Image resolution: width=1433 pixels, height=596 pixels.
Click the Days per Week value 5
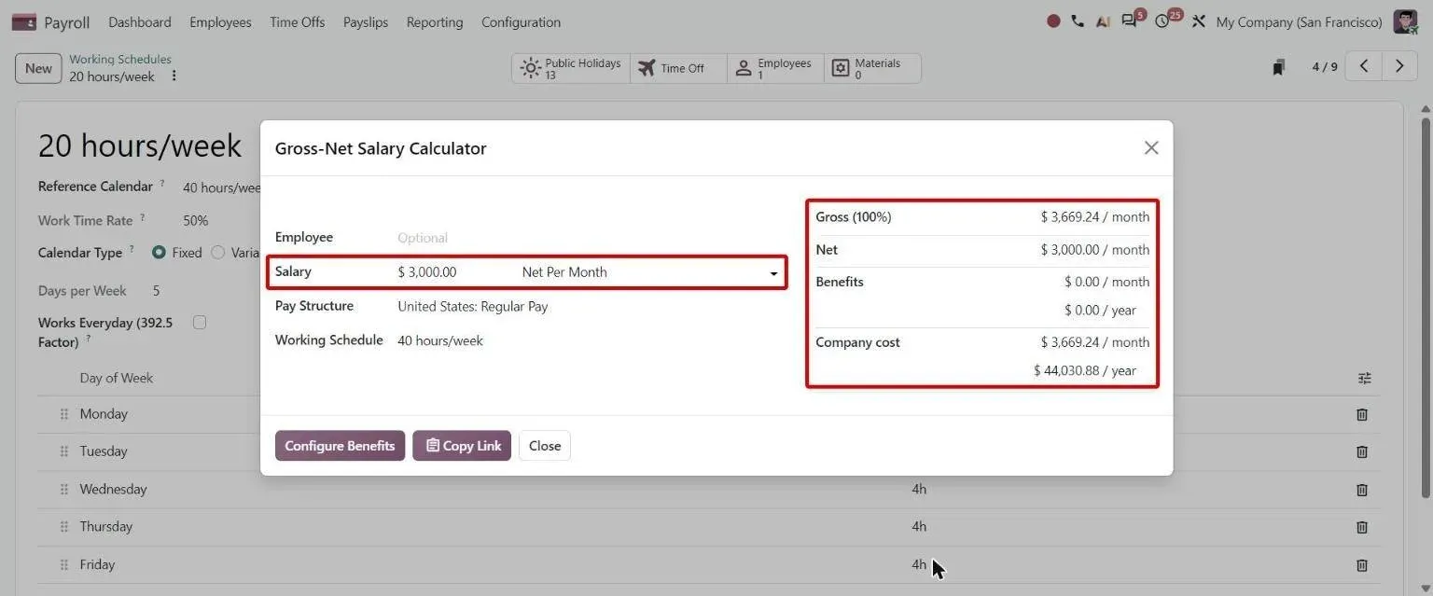(x=156, y=291)
